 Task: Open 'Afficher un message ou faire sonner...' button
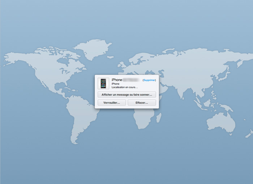coord(126,95)
